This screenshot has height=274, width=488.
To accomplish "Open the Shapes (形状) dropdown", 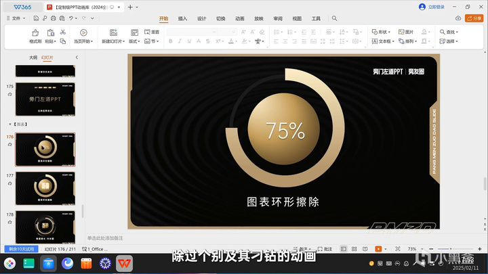I will click(381, 32).
